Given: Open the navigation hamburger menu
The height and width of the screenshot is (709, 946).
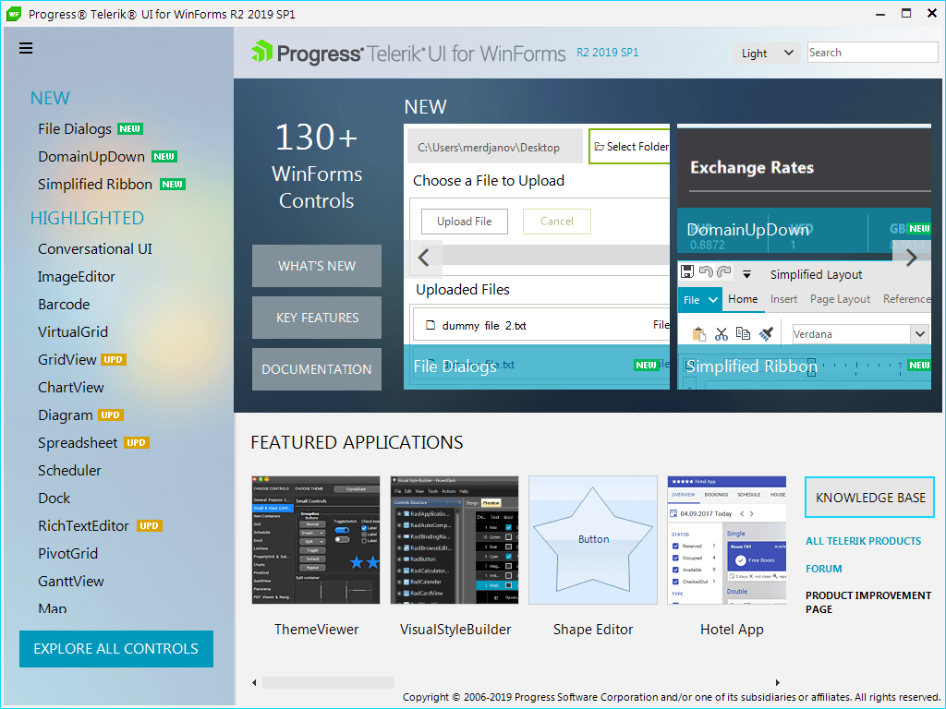Looking at the screenshot, I should [25, 48].
